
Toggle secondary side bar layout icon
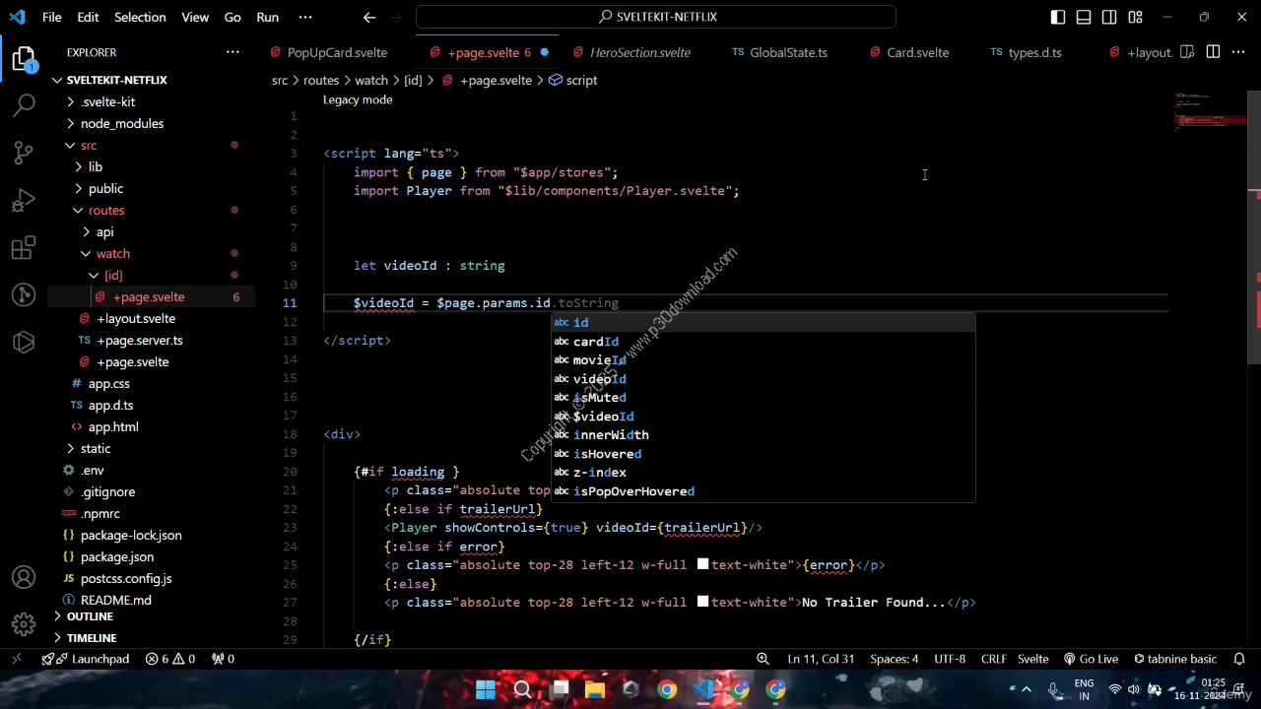pyautogui.click(x=1109, y=17)
